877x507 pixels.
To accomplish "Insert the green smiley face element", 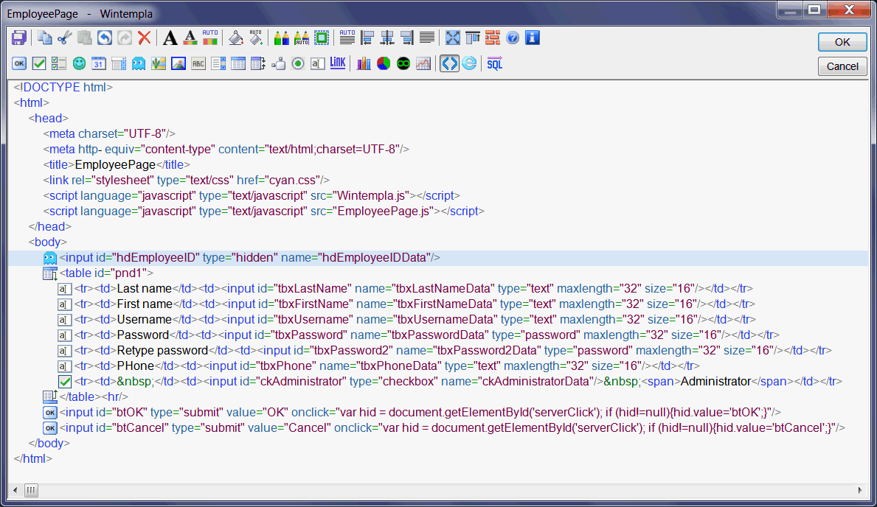I will point(79,63).
